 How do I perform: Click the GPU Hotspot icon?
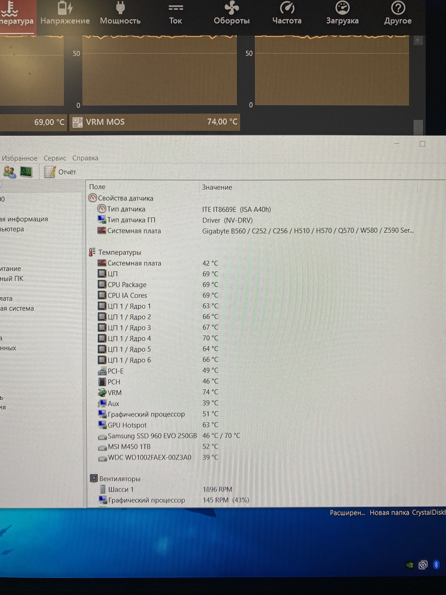102,425
